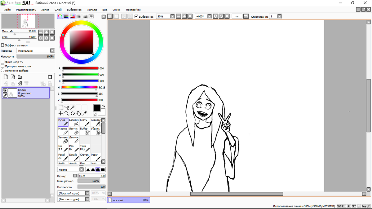Select the zoom magnifier tool
The height and width of the screenshot is (209, 372).
coord(66,114)
